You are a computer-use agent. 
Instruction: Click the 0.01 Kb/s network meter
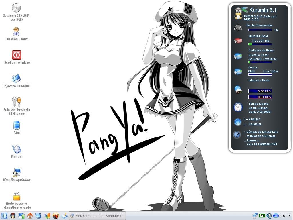(x=260, y=97)
